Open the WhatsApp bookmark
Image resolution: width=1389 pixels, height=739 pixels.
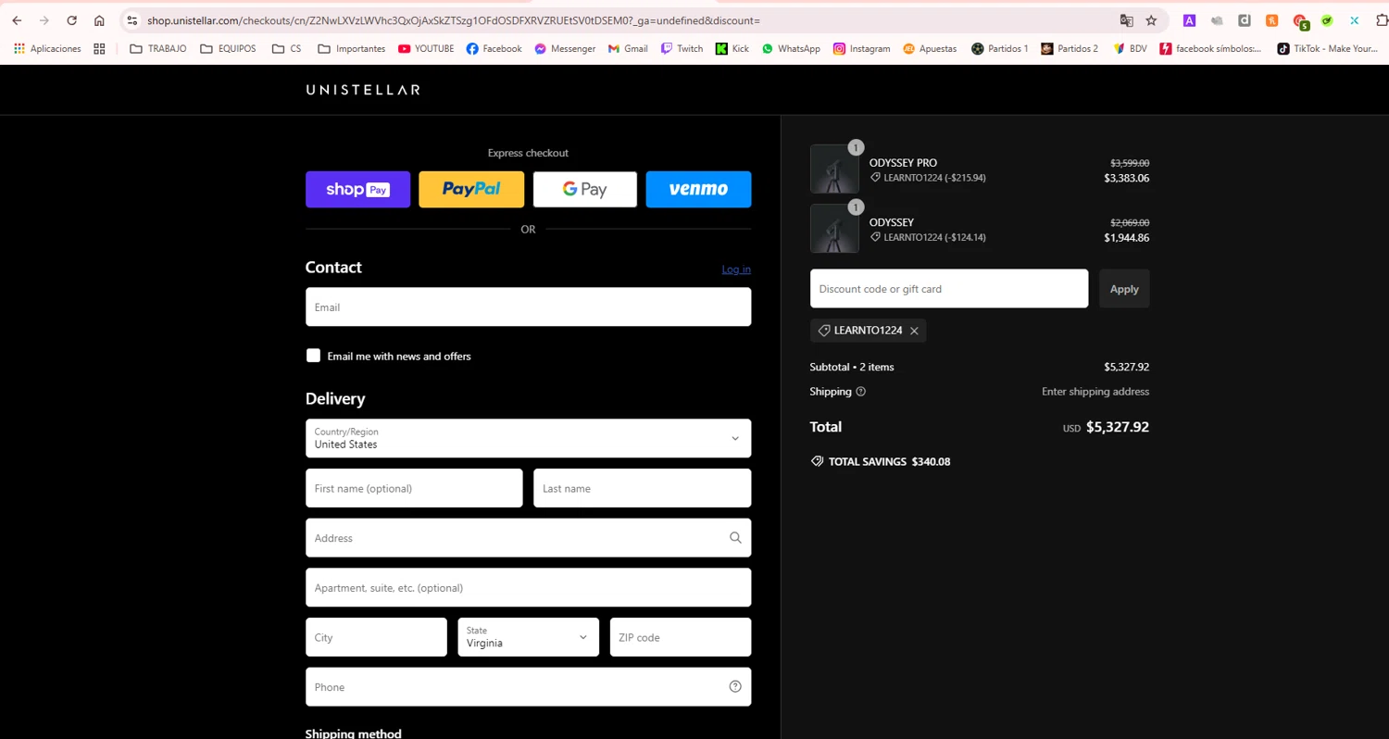[791, 48]
